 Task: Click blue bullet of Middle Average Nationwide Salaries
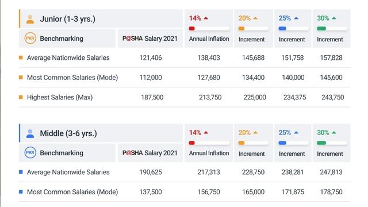(21, 172)
